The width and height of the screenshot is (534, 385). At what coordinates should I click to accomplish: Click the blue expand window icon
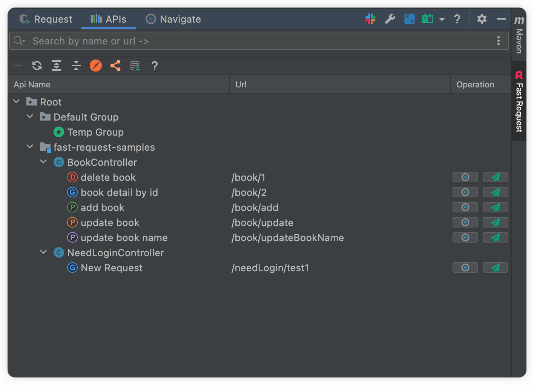[409, 19]
